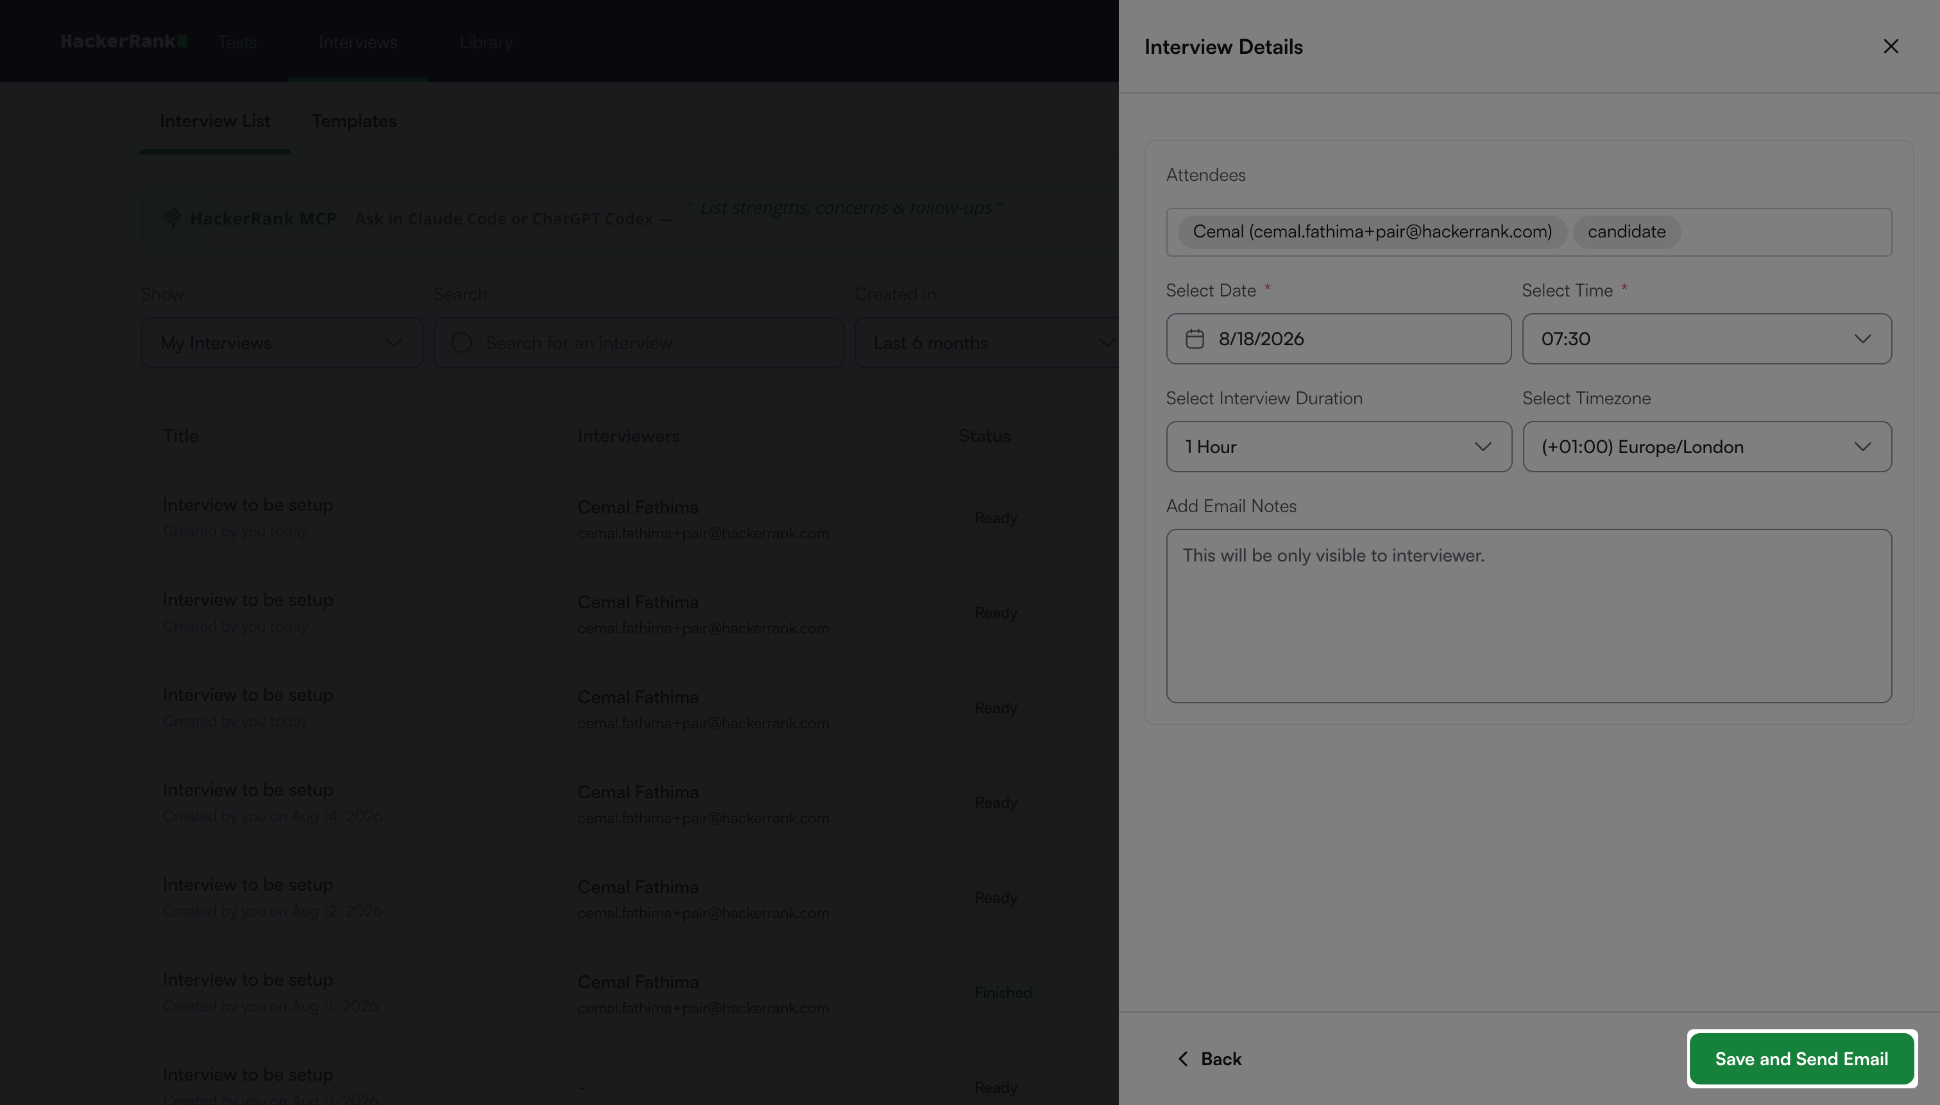Switch to the Interview List tab
Viewport: 1940px width, 1105px height.
tap(215, 121)
